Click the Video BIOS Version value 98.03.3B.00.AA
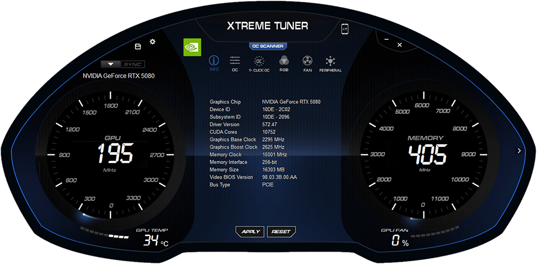537x264 pixels. [x=279, y=177]
